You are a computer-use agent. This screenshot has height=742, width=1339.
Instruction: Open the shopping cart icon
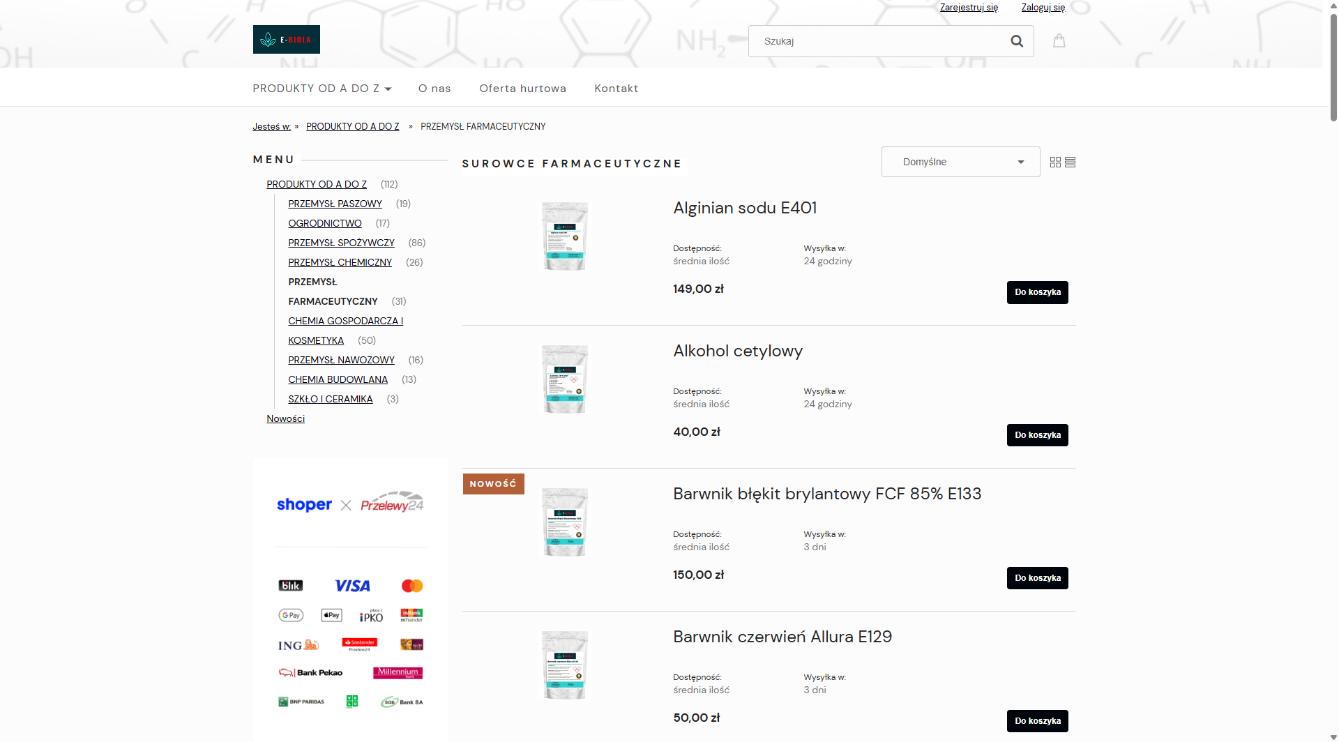pyautogui.click(x=1059, y=41)
